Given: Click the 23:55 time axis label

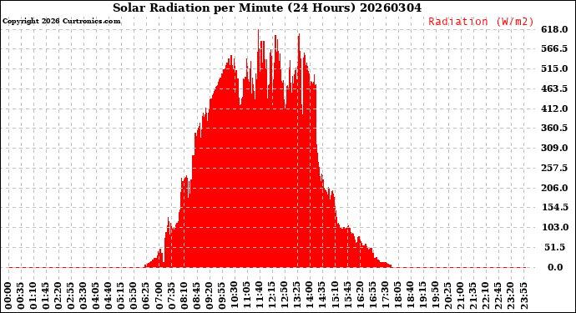Looking at the screenshot, I should point(523,296).
